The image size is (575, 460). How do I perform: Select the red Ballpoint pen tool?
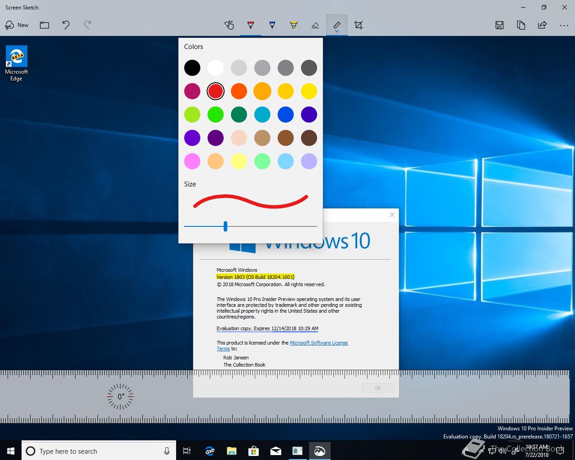[251, 25]
